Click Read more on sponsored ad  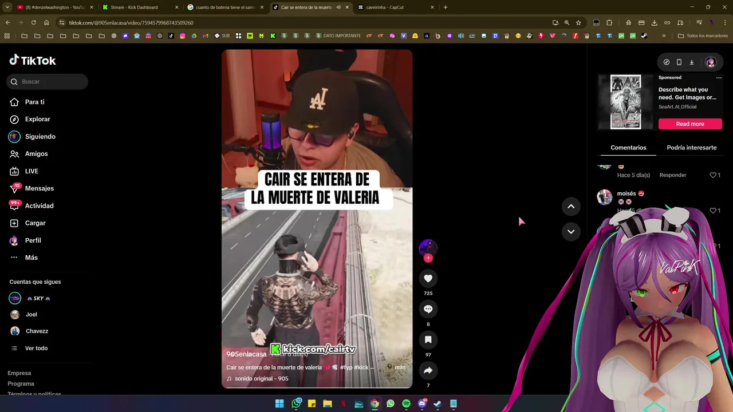click(x=690, y=124)
